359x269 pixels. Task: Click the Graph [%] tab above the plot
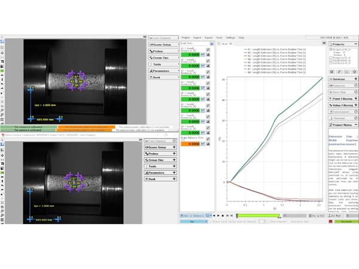(x=226, y=43)
